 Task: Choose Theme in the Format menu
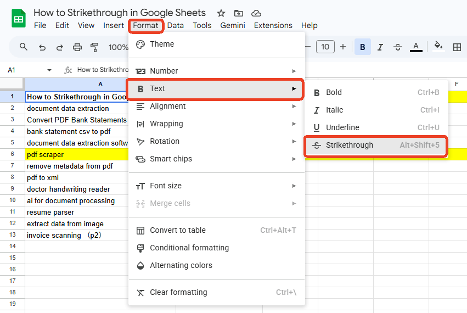point(217,44)
